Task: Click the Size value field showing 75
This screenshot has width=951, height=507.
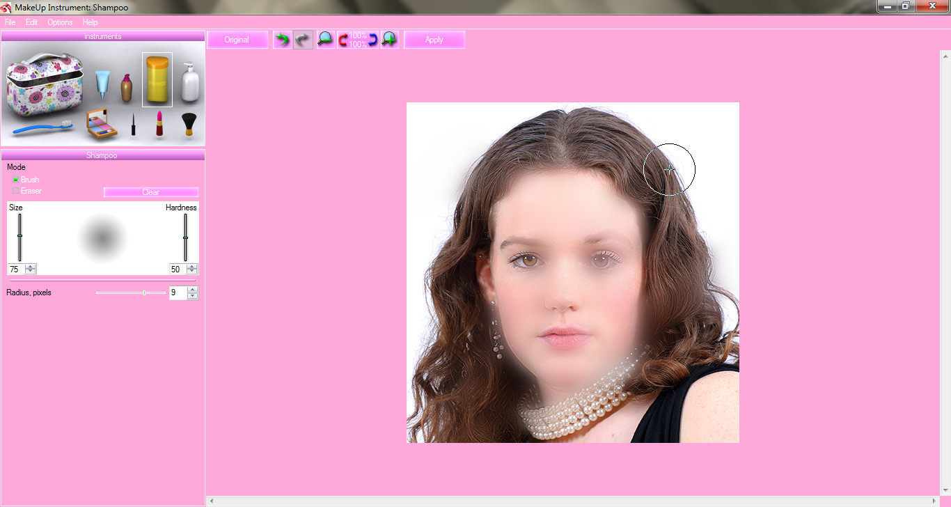Action: click(x=16, y=270)
